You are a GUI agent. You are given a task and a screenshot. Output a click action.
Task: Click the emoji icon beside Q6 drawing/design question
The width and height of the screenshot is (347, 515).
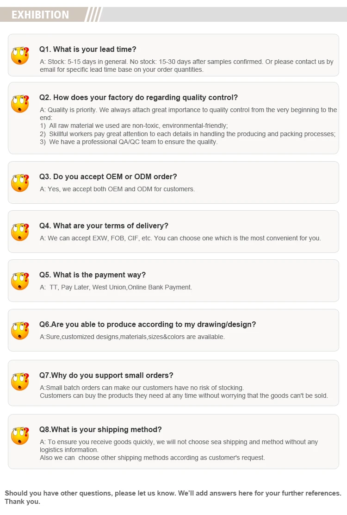20,331
